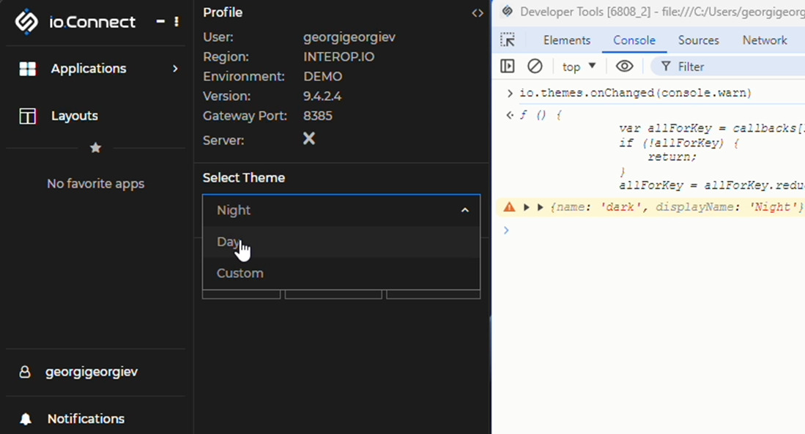
Task: Click the collapse panel code-brackets icon
Action: point(478,13)
